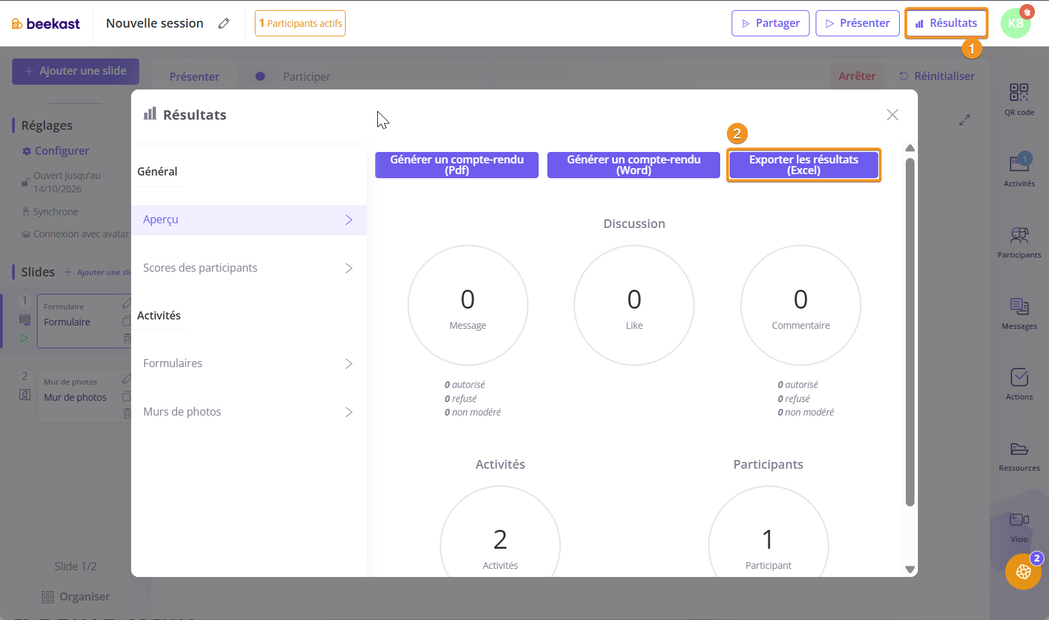Click the results panel scrollbar down arrow
Viewport: 1049px width, 620px height.
coord(910,570)
